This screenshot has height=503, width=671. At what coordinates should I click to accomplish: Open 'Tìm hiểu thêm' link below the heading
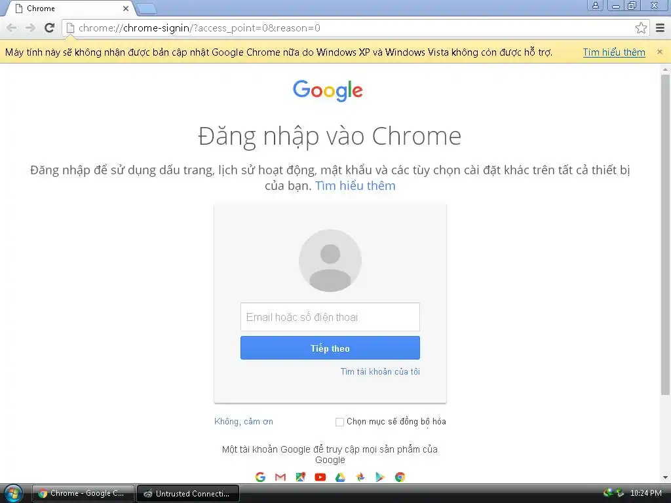(355, 185)
